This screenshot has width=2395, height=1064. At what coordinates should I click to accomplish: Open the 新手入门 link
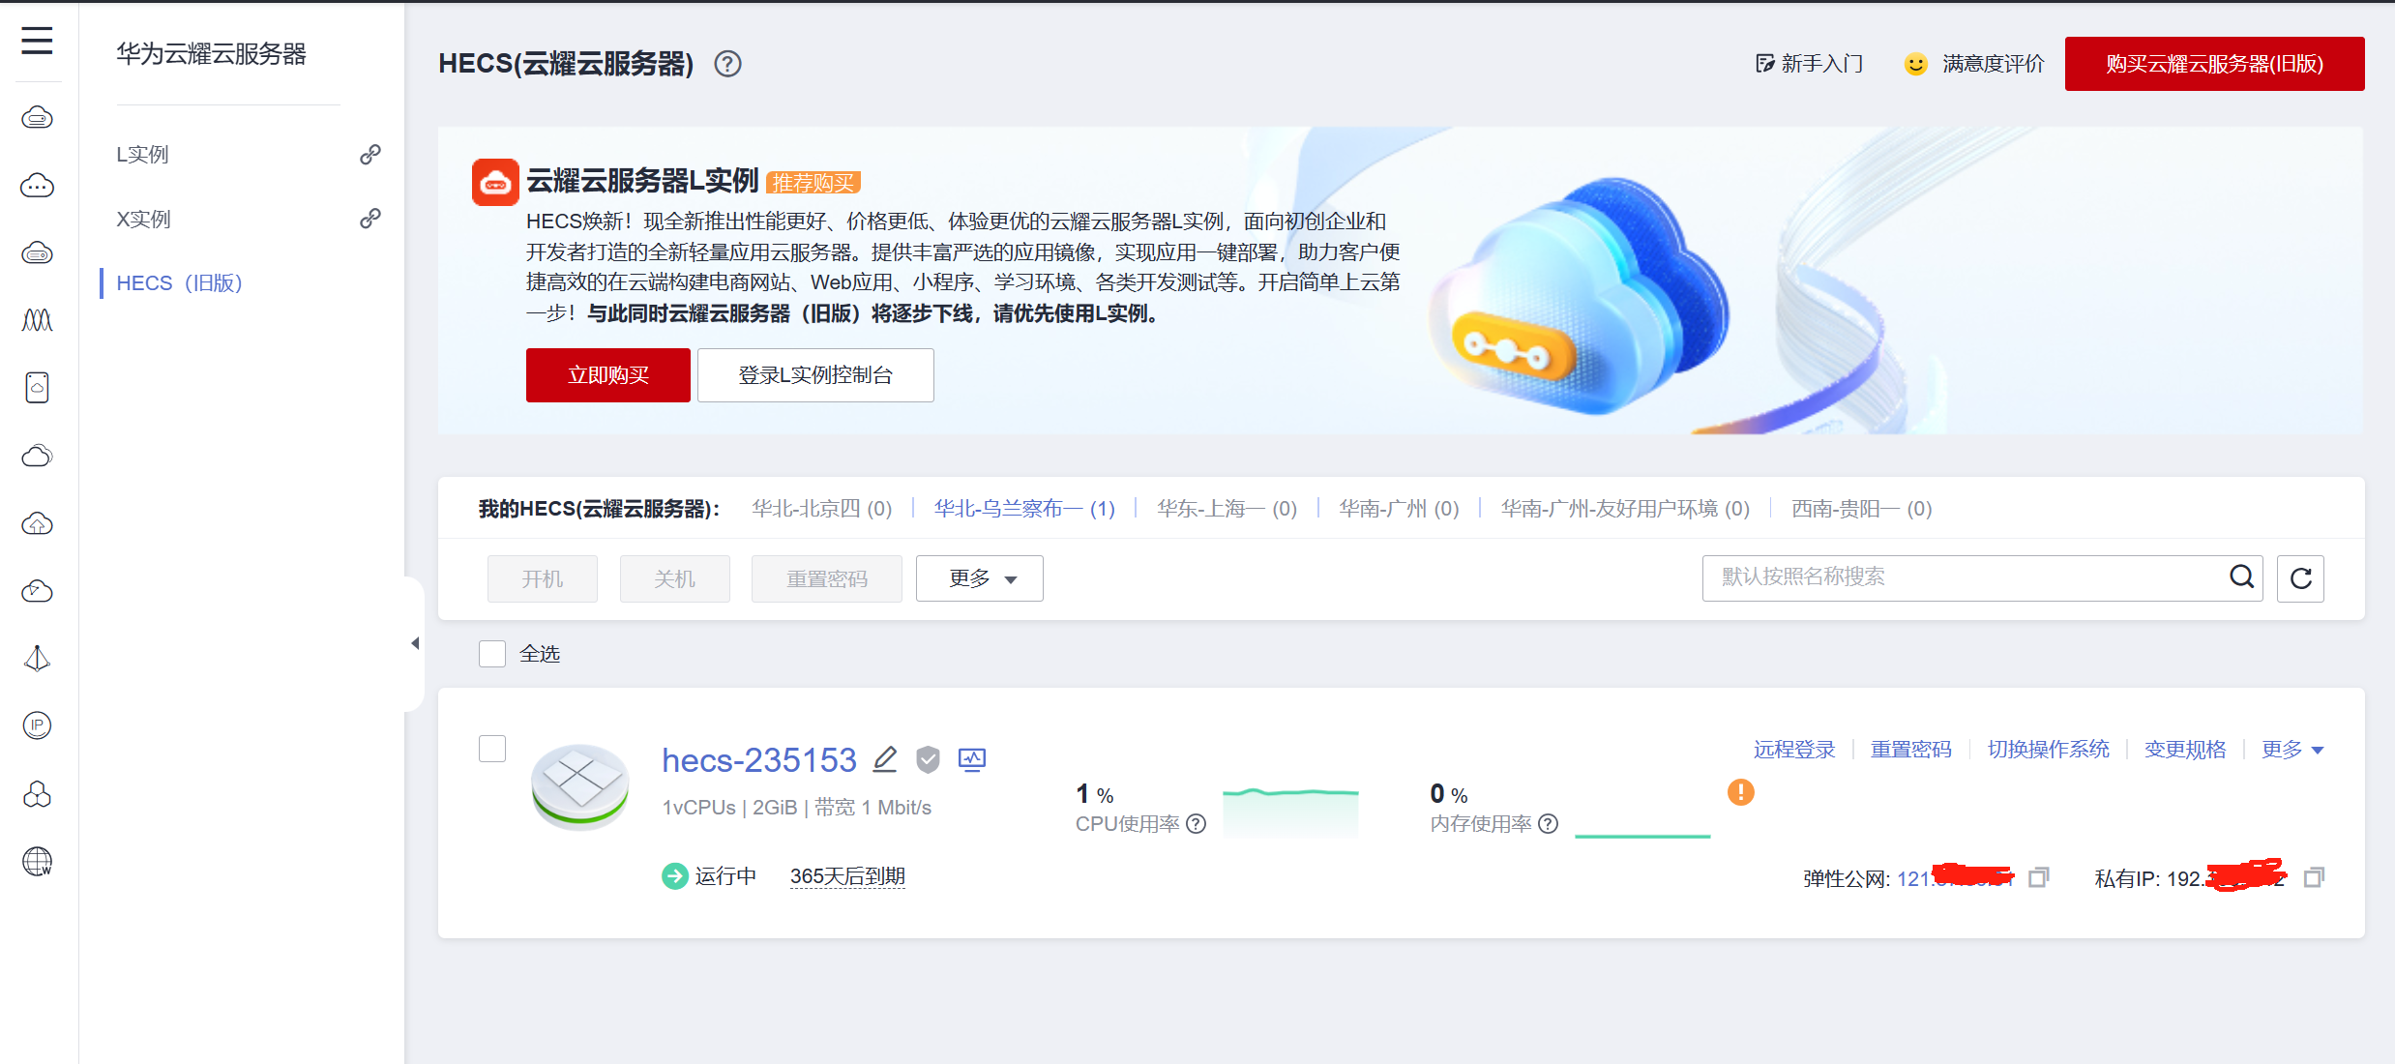click(1809, 64)
